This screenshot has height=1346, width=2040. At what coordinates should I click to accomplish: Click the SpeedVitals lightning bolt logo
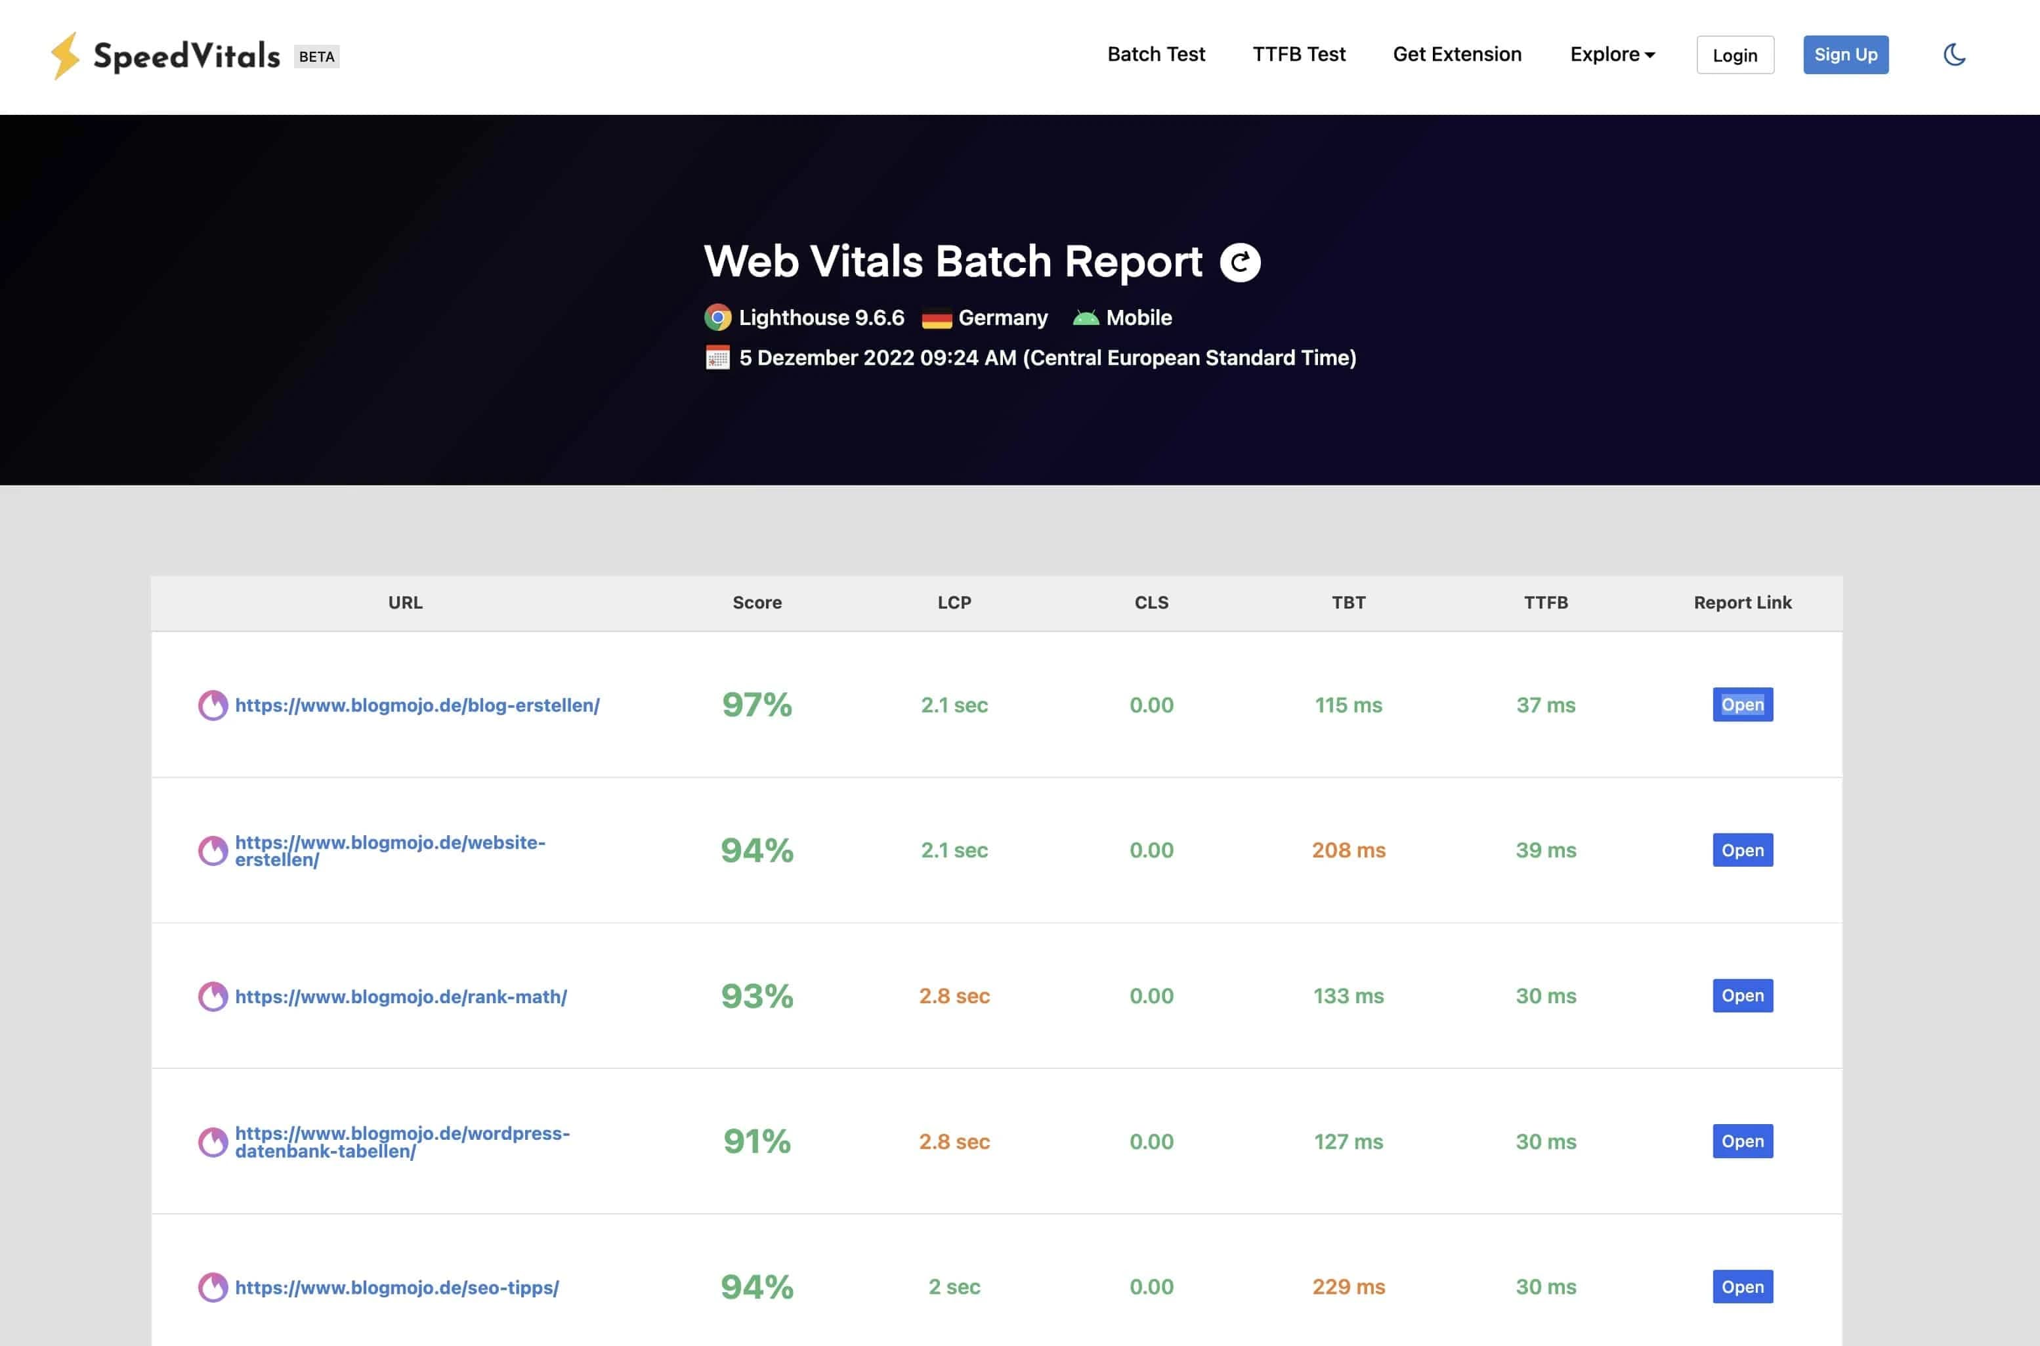(x=65, y=55)
